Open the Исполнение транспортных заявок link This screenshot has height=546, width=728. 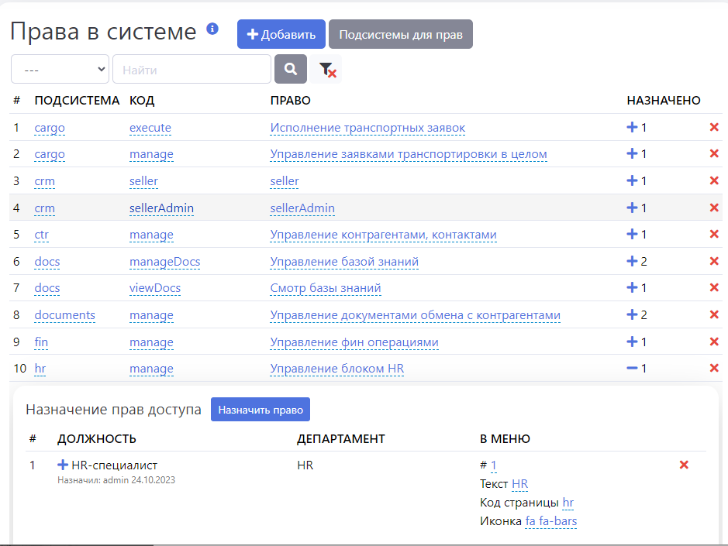tap(367, 128)
